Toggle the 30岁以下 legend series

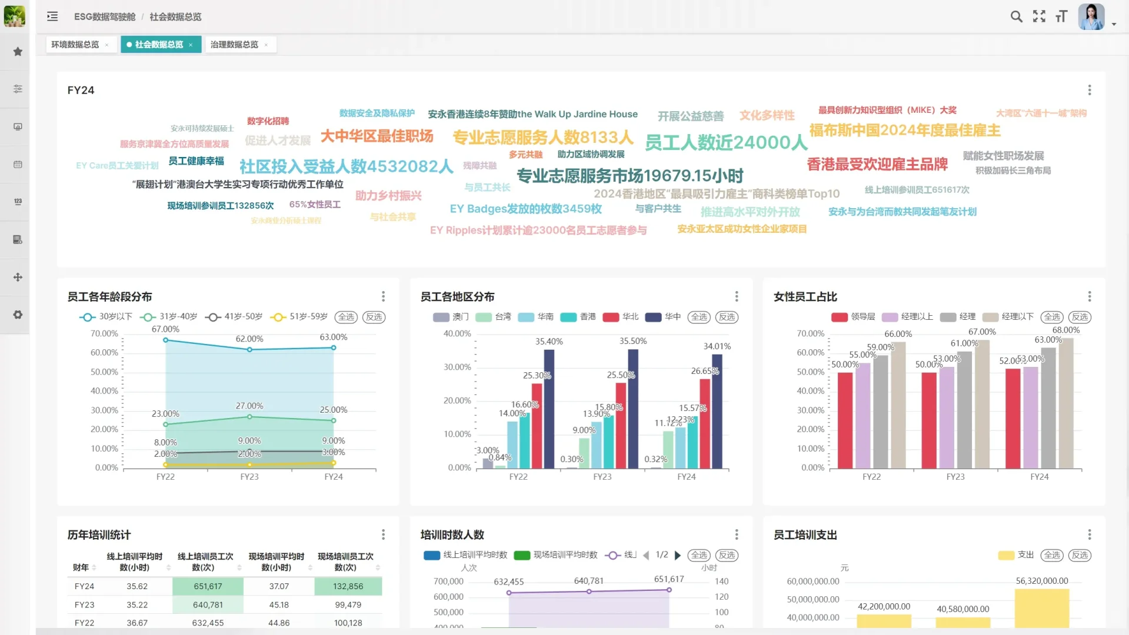point(106,317)
